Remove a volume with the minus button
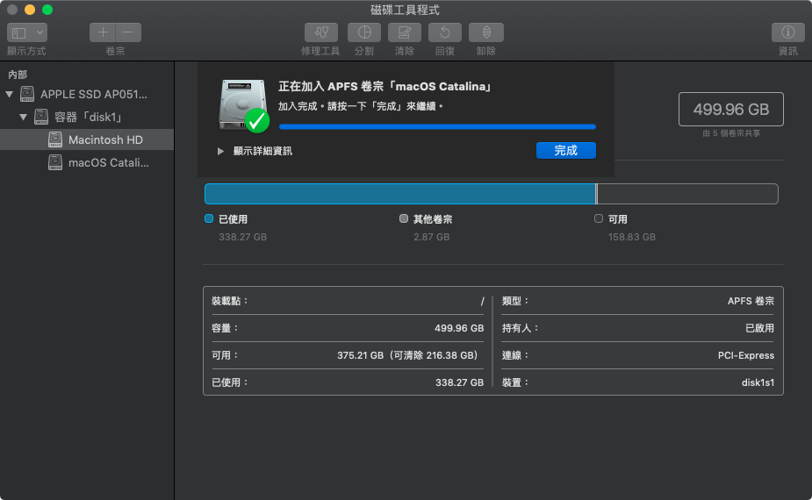The width and height of the screenshot is (812, 500). tap(128, 32)
